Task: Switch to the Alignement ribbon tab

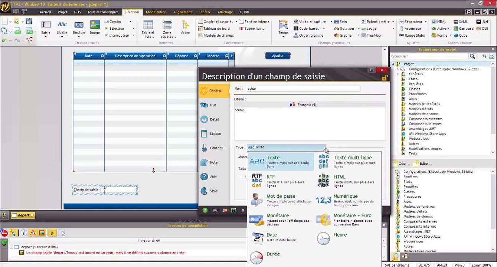Action: (183, 12)
